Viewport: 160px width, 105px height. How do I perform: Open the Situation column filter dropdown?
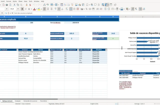[106, 50]
